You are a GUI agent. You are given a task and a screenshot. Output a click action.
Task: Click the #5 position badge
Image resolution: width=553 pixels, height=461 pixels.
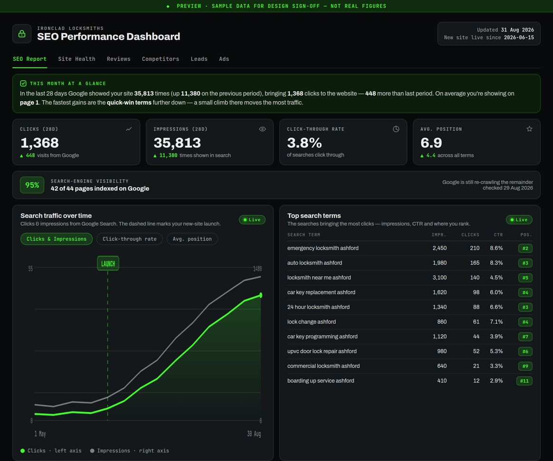coord(525,278)
